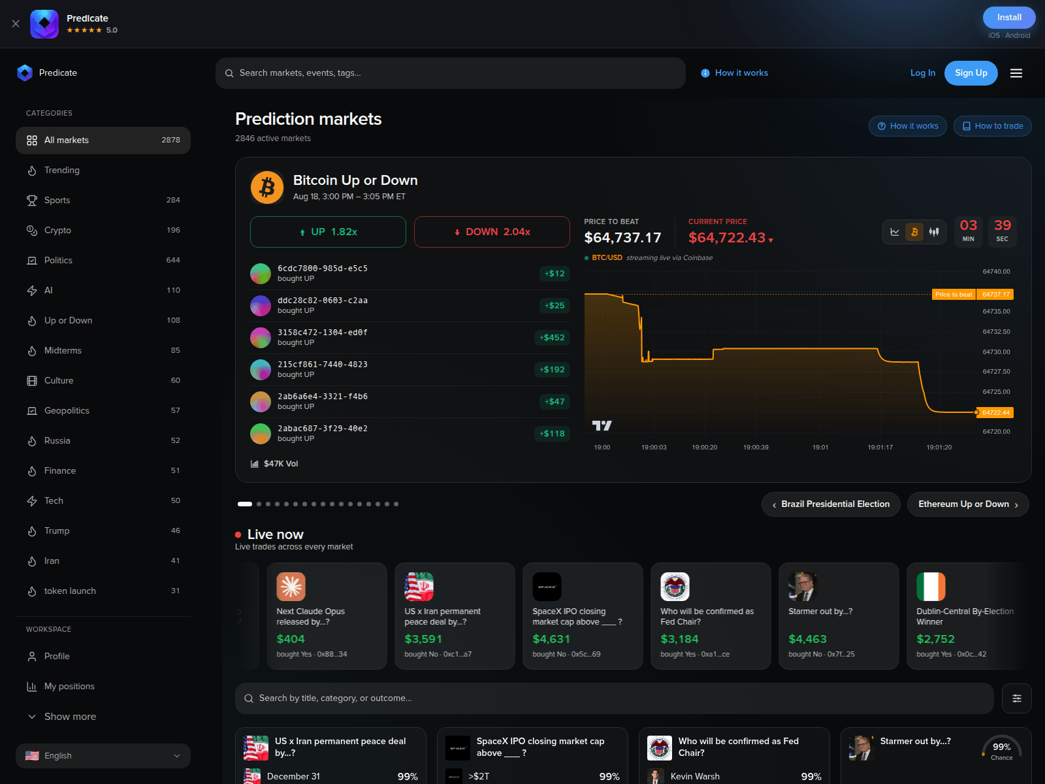Select the Bitcoin chart view toggle
Screen dimensions: 1045x784
click(914, 232)
